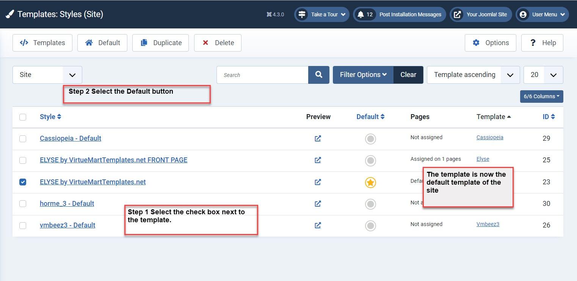Click the yellow star default icon
The width and height of the screenshot is (577, 281).
[x=370, y=182]
